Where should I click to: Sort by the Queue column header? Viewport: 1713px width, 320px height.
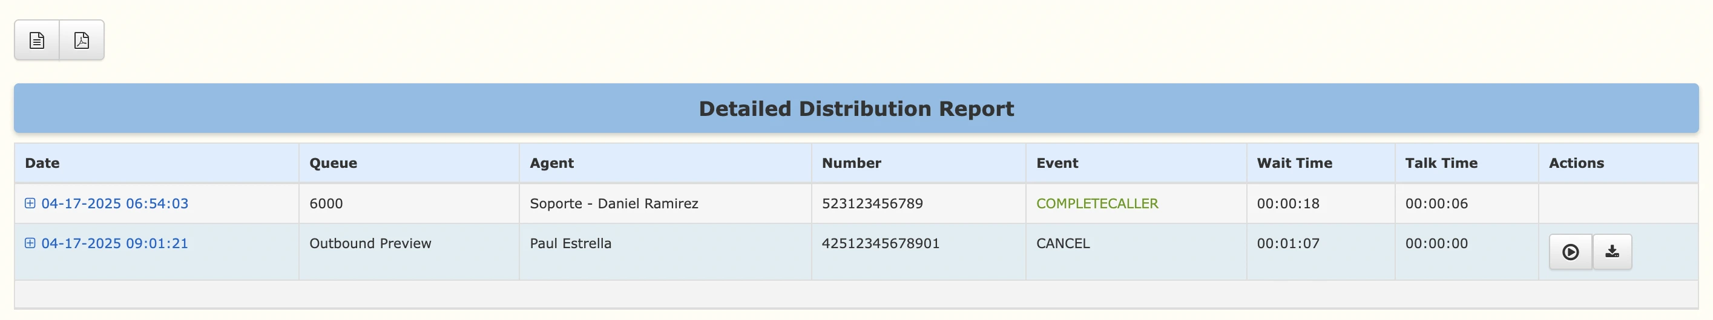(x=333, y=163)
